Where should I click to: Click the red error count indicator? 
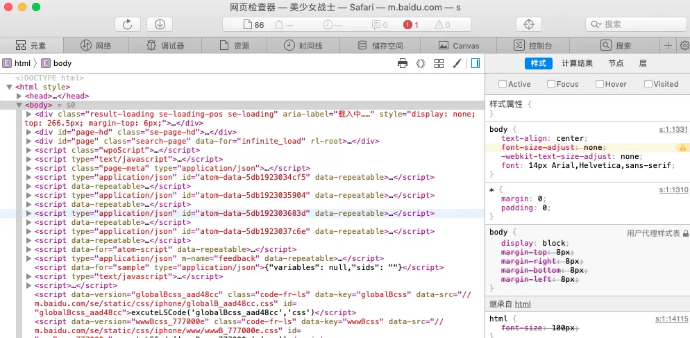tap(410, 25)
